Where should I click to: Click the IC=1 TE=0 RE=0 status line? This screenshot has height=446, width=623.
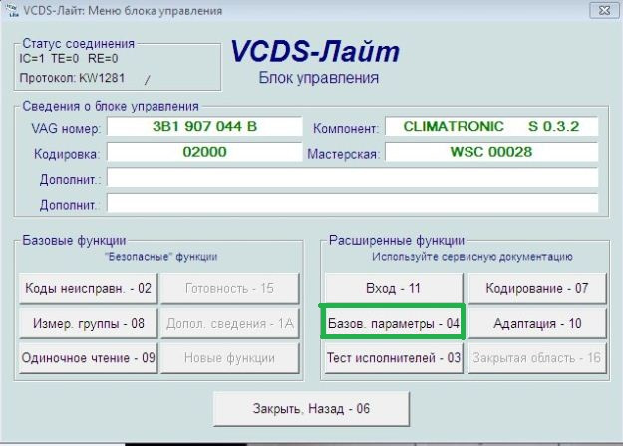(x=69, y=59)
